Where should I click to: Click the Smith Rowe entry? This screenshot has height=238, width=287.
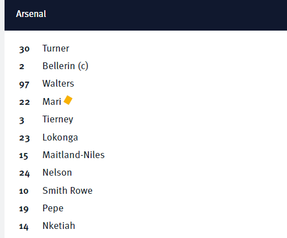[67, 190]
